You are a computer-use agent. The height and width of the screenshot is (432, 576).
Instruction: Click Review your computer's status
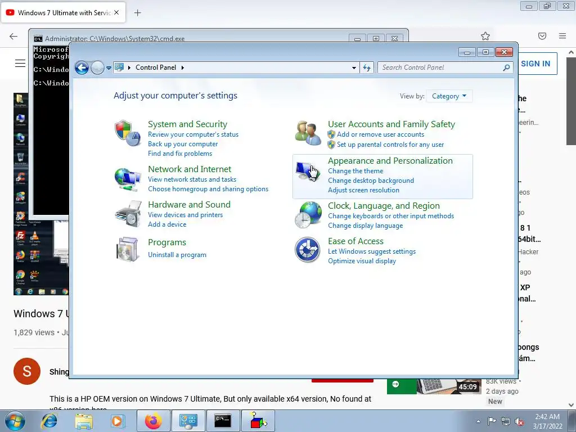click(x=193, y=134)
